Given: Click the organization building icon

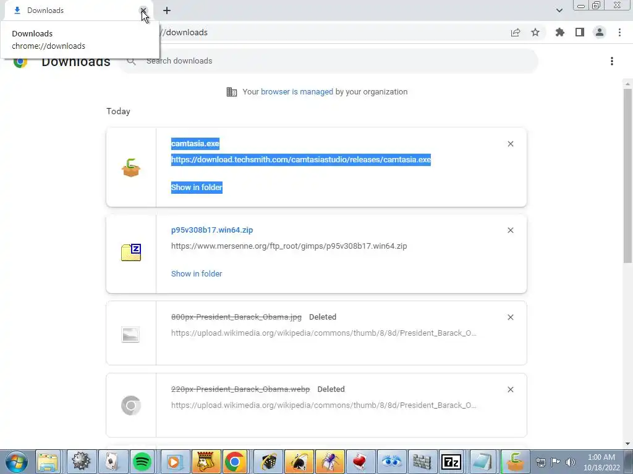Looking at the screenshot, I should (232, 92).
